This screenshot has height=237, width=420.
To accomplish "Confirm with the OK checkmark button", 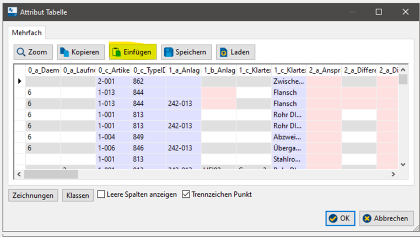I will [x=340, y=218].
